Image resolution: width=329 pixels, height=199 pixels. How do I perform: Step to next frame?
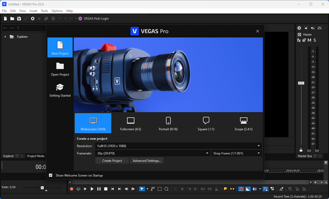[x=133, y=189]
